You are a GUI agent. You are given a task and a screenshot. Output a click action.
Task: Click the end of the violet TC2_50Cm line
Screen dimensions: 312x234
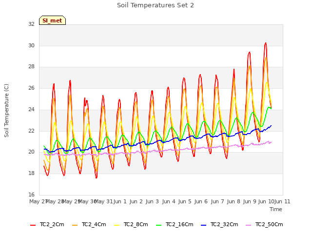tap(271, 142)
